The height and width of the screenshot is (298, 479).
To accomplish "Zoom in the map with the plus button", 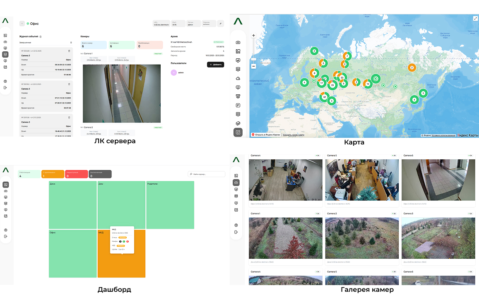I will 253,36.
